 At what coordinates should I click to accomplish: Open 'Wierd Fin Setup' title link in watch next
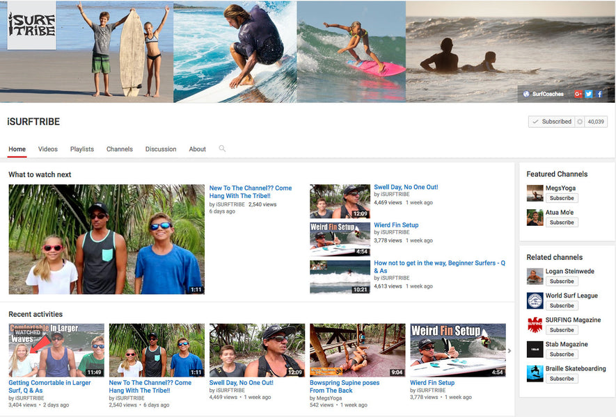(396, 225)
